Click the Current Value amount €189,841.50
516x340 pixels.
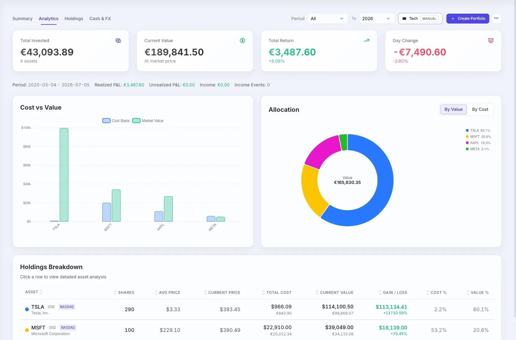pyautogui.click(x=174, y=52)
